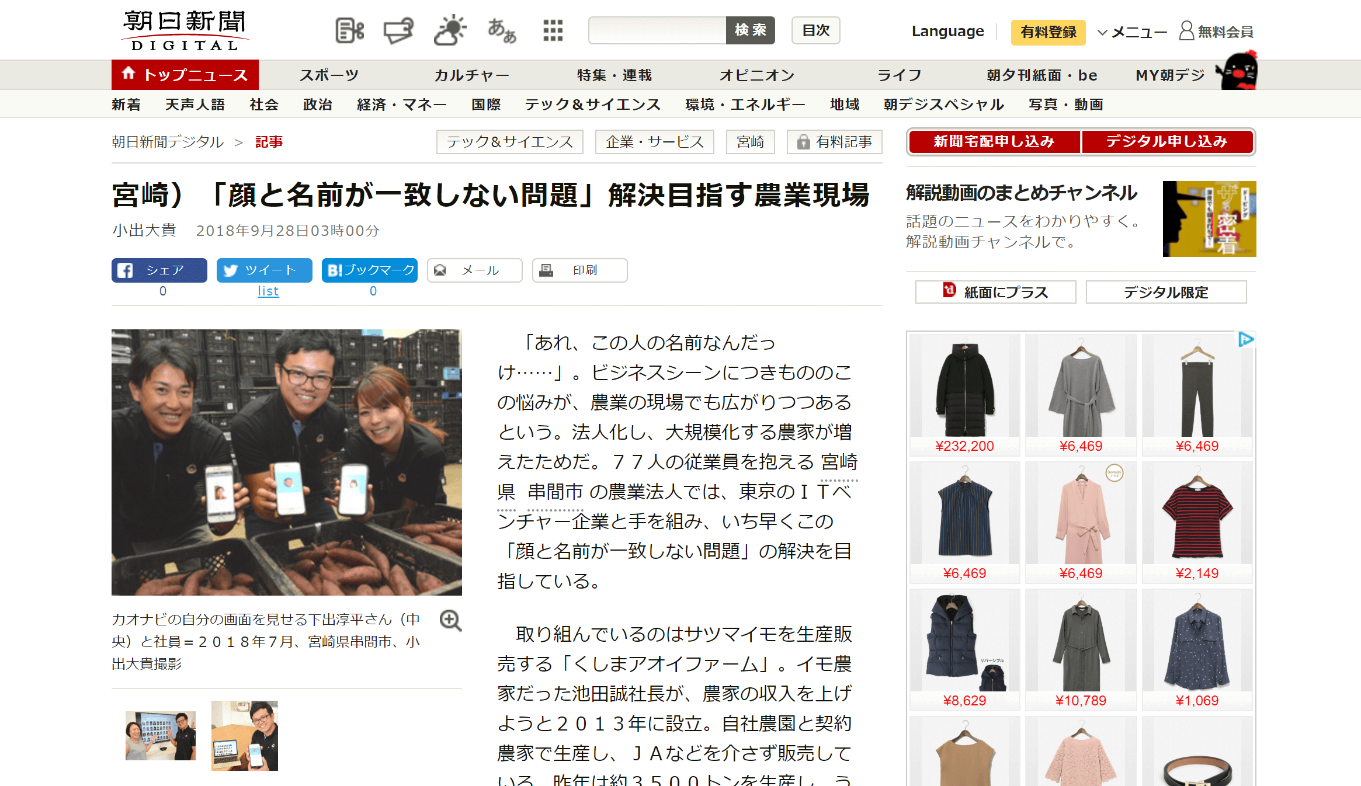This screenshot has width=1361, height=786.
Task: Select 経済・マネー in the sub navigation
Action: point(402,105)
